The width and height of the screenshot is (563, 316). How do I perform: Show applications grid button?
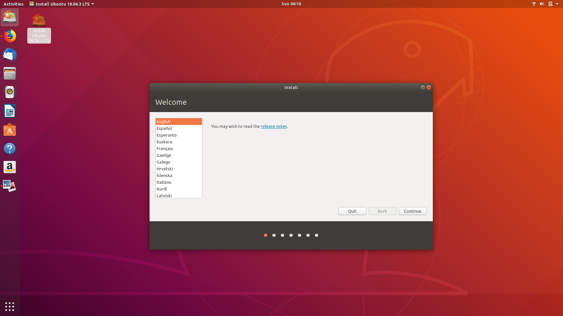click(10, 306)
